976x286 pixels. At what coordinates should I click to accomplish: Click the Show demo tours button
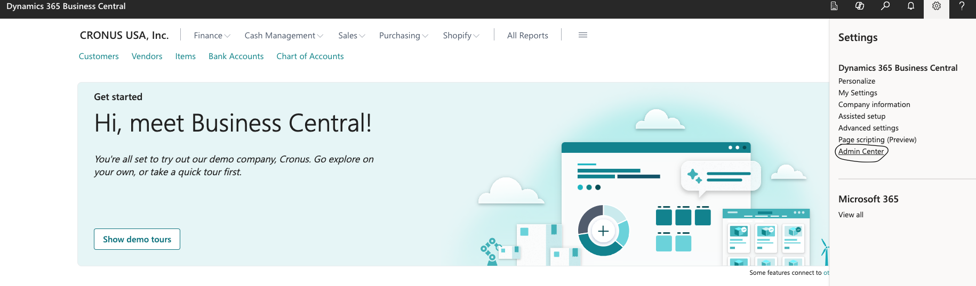click(x=137, y=239)
